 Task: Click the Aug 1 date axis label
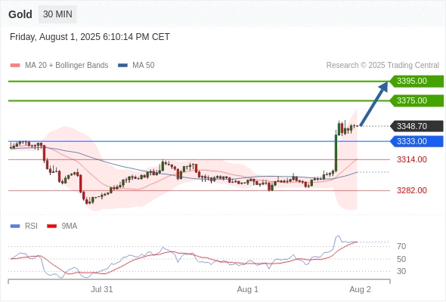click(x=248, y=289)
